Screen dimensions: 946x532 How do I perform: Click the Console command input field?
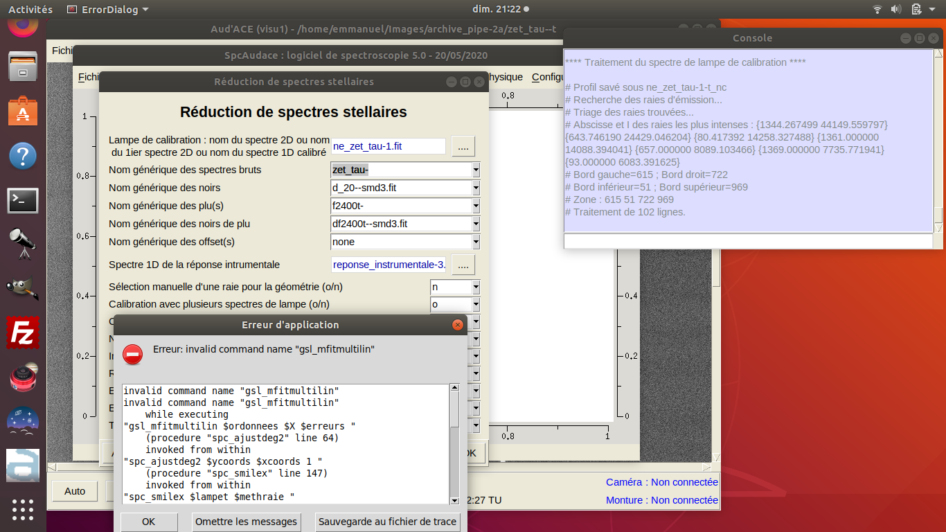coord(748,240)
